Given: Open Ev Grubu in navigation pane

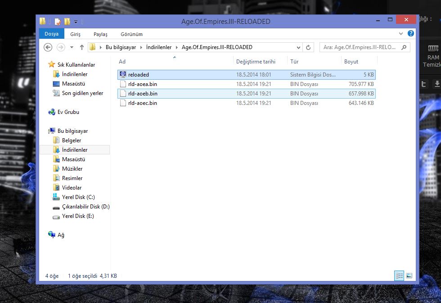Looking at the screenshot, I should pyautogui.click(x=68, y=112).
